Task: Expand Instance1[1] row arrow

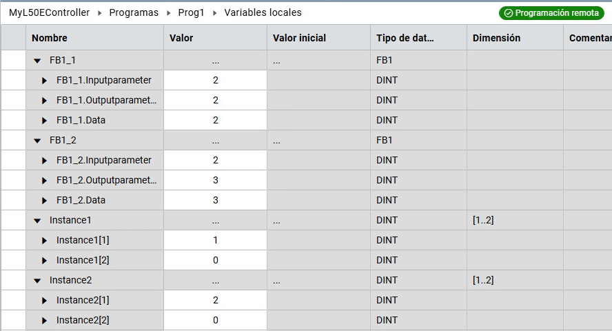Action: [x=45, y=241]
